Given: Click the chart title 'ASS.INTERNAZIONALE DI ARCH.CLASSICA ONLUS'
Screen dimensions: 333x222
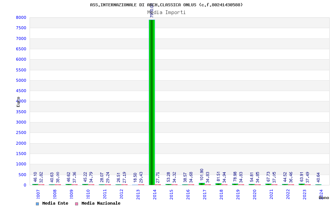Looking at the screenshot, I should point(143,5).
